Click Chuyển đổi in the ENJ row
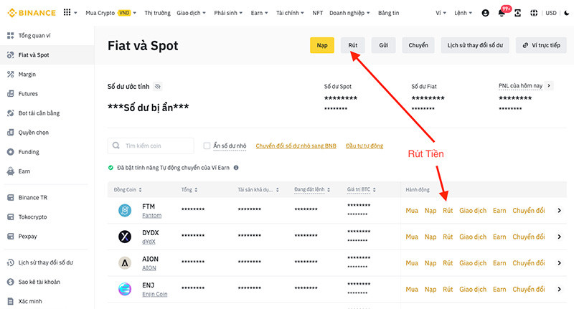 point(529,289)
